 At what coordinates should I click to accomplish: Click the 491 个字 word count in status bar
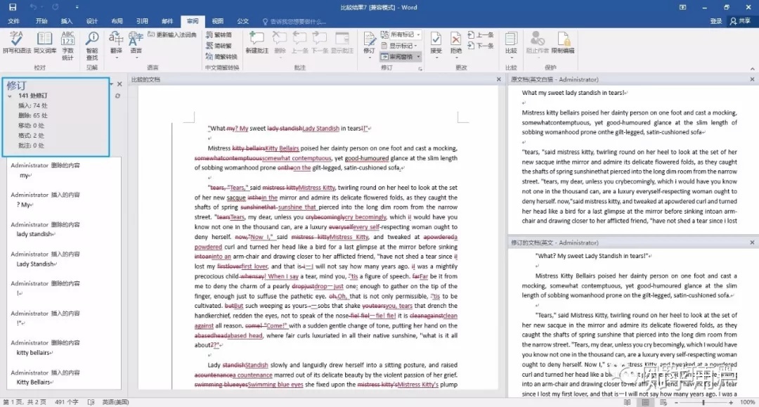pyautogui.click(x=66, y=402)
